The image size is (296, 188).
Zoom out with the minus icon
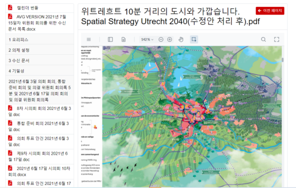pyautogui.click(x=161, y=39)
